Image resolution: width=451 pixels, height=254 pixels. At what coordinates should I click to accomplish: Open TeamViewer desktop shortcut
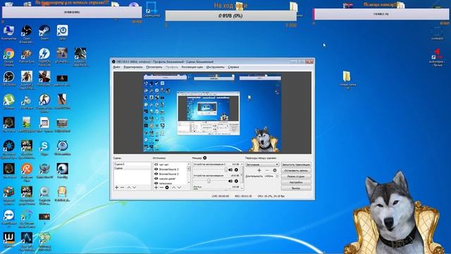pos(8,219)
